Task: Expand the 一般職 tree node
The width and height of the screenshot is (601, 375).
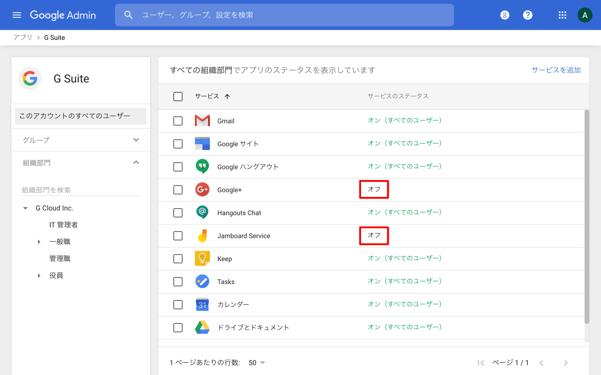Action: [x=39, y=242]
